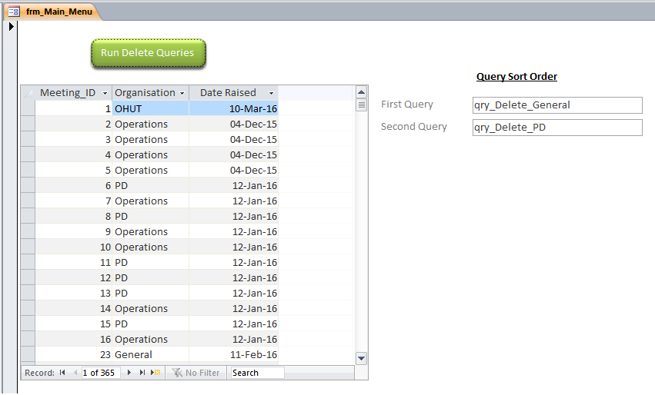The width and height of the screenshot is (655, 395).
Task: Click the datasheet scroll down arrow
Action: click(361, 358)
